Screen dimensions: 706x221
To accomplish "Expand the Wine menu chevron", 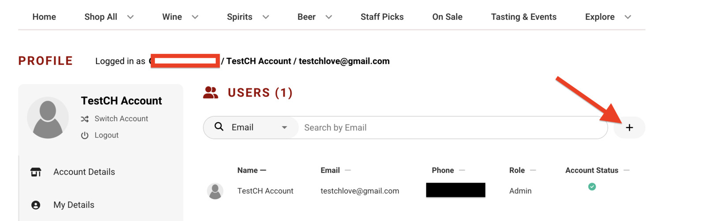I will point(195,17).
